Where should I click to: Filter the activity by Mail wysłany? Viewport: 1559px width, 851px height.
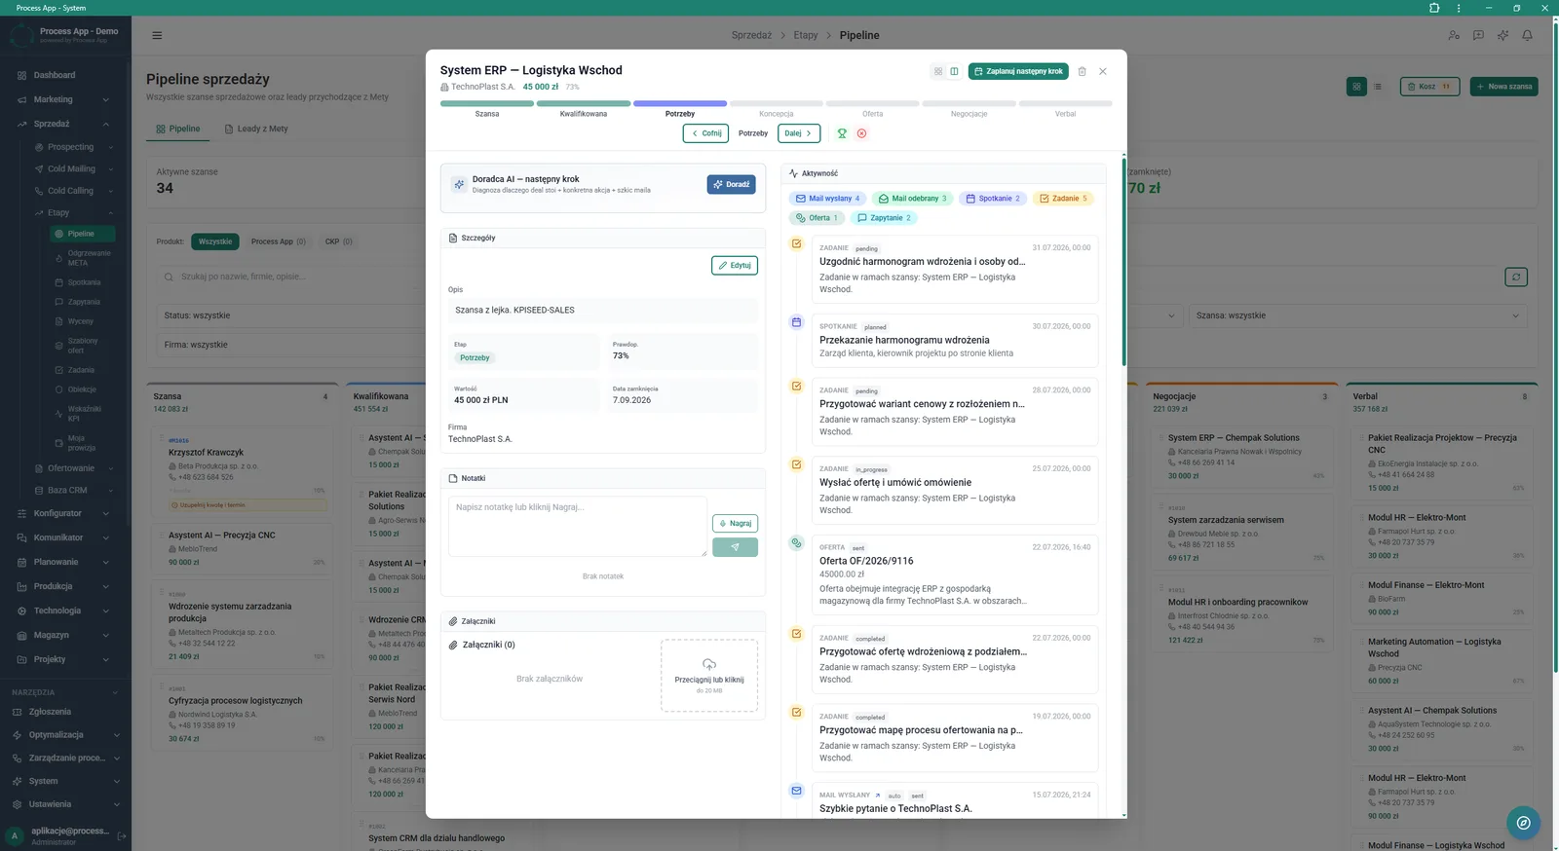click(x=827, y=199)
